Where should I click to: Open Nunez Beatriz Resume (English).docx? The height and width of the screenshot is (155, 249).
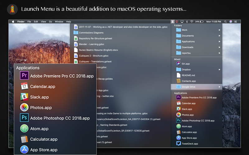tap(96, 50)
